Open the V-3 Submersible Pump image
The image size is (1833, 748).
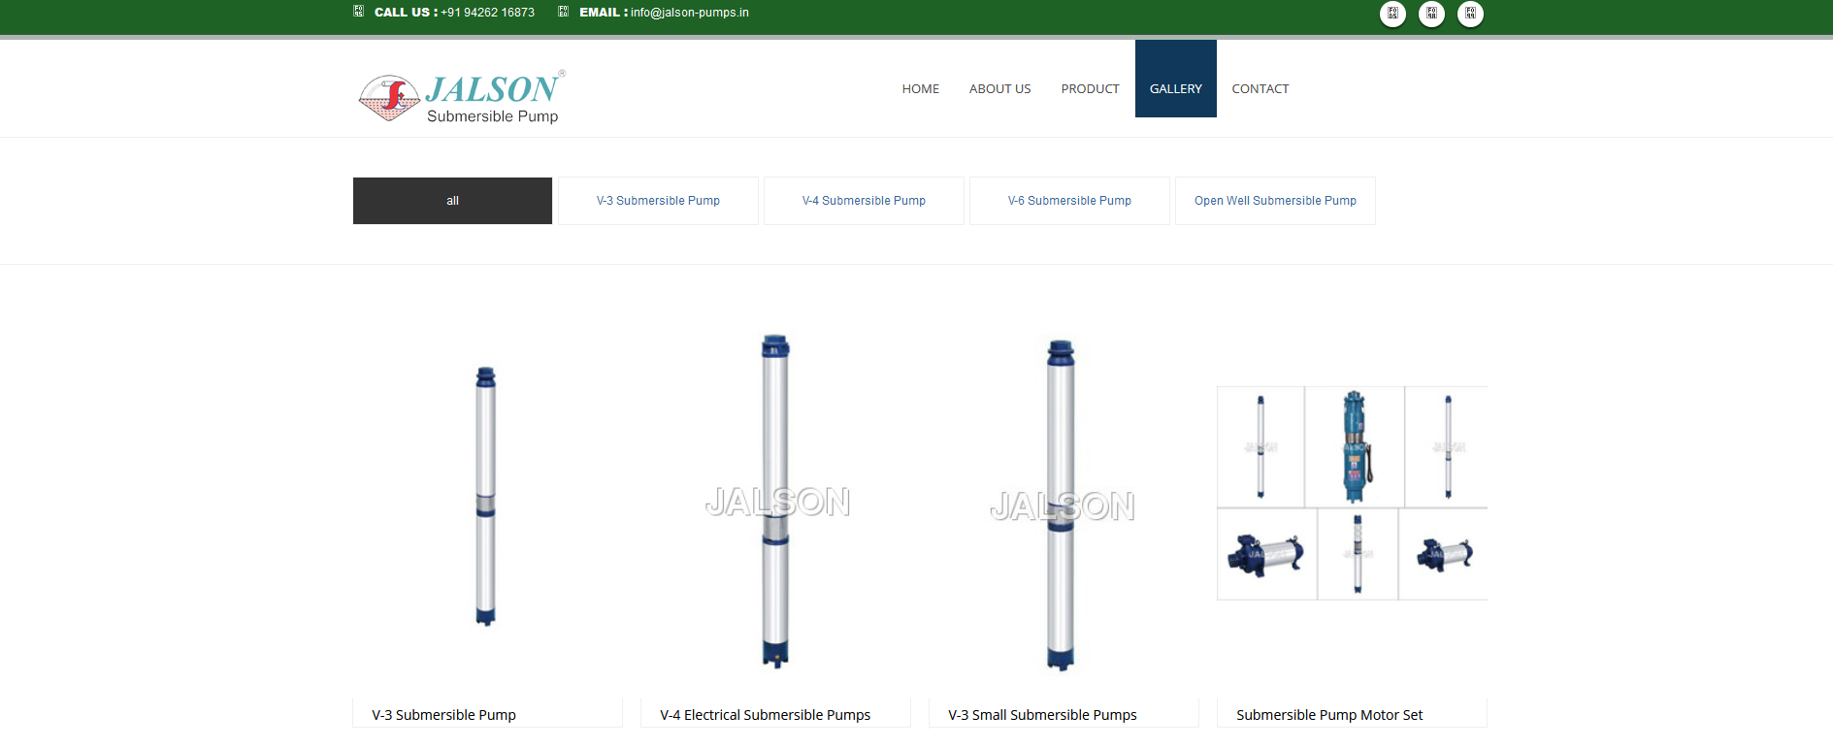(x=486, y=497)
